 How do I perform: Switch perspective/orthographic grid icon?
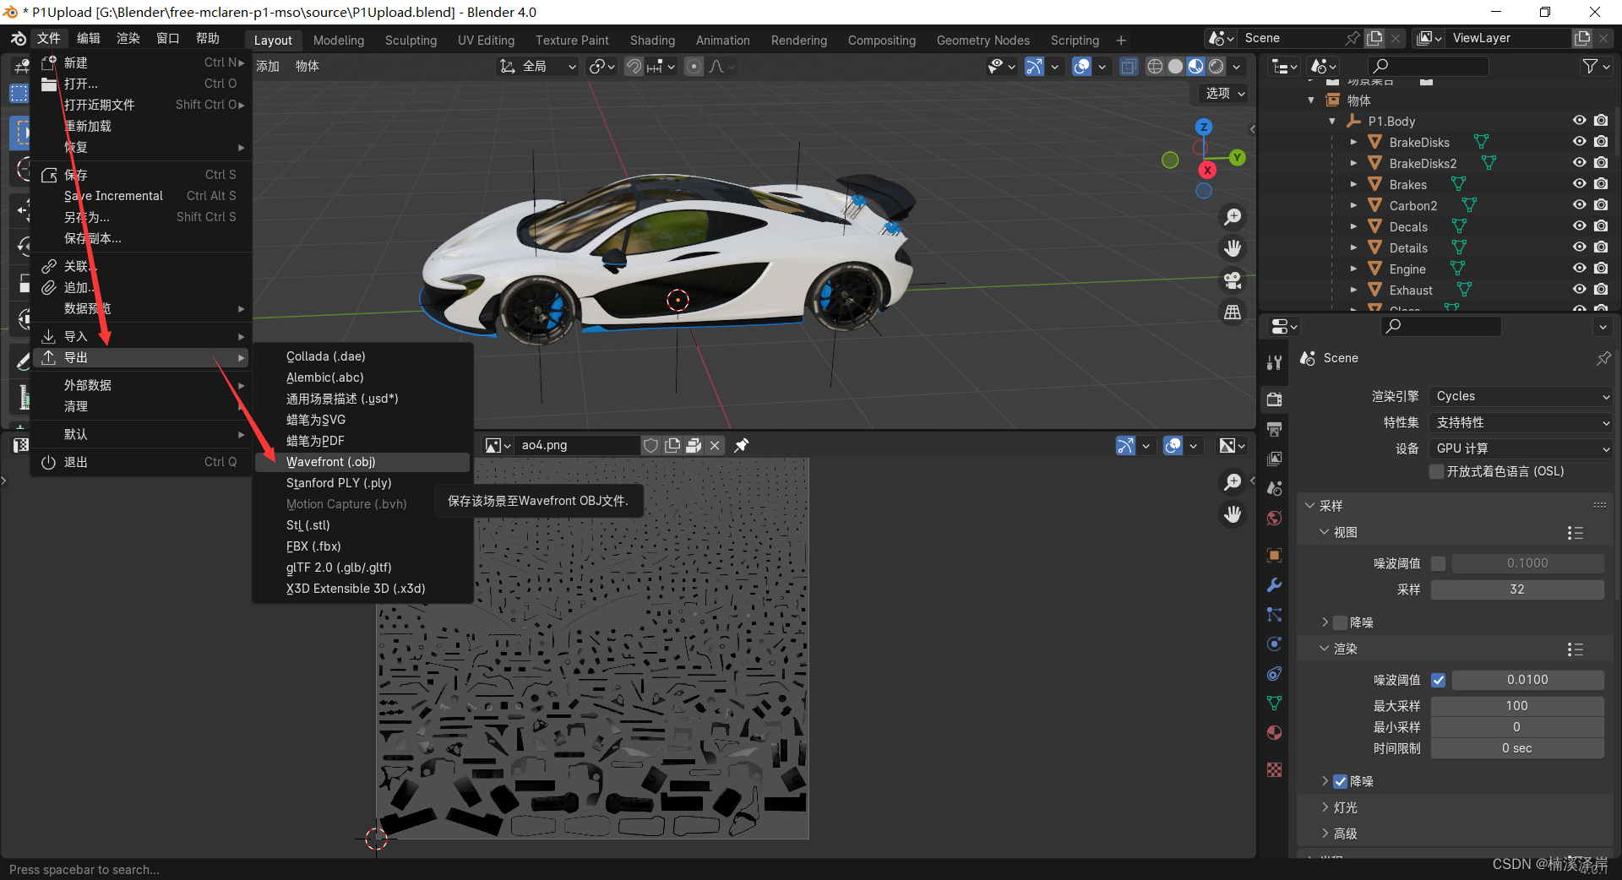pos(1233,312)
